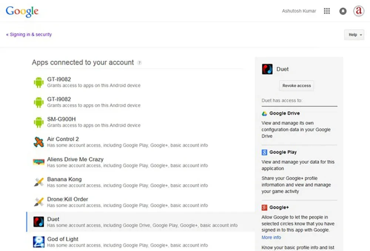Click the help question mark beside the page heading
This screenshot has height=251, width=370.
(139, 63)
